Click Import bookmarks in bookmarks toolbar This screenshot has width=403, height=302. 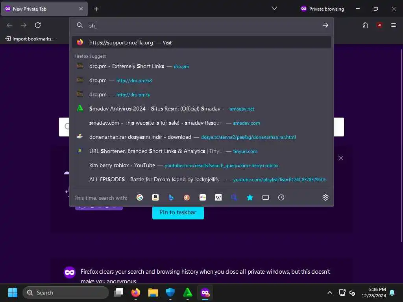[30, 39]
